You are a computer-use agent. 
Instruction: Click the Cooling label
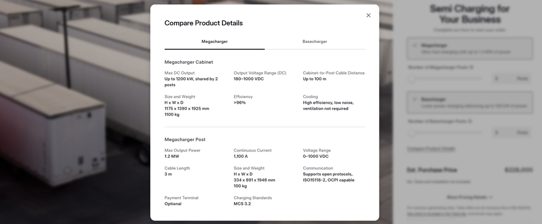[310, 97]
